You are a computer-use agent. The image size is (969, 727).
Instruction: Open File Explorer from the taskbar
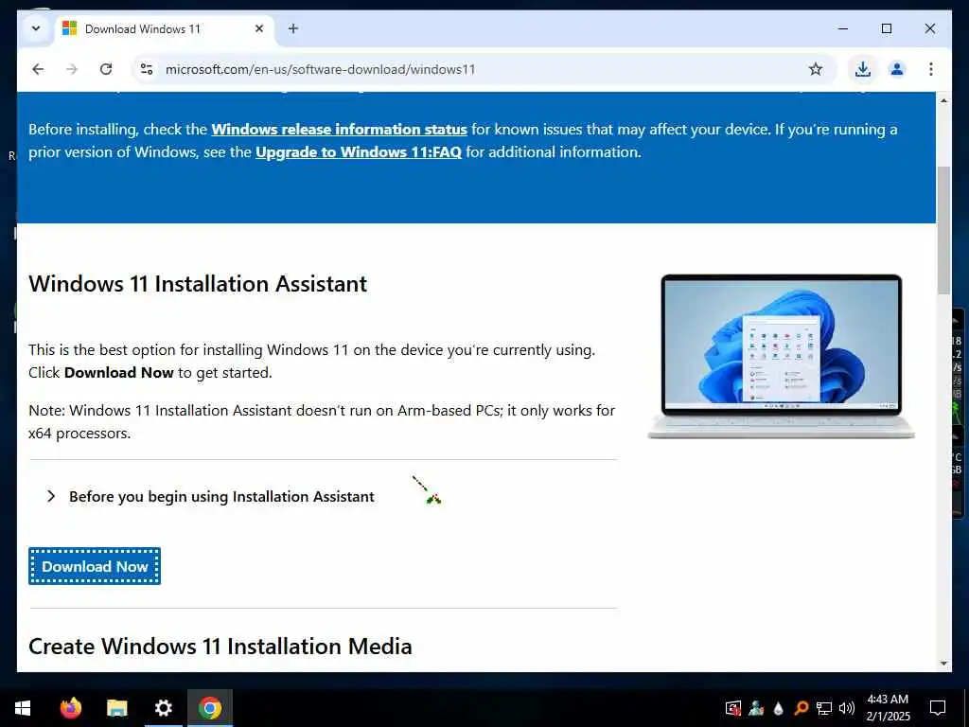(116, 708)
